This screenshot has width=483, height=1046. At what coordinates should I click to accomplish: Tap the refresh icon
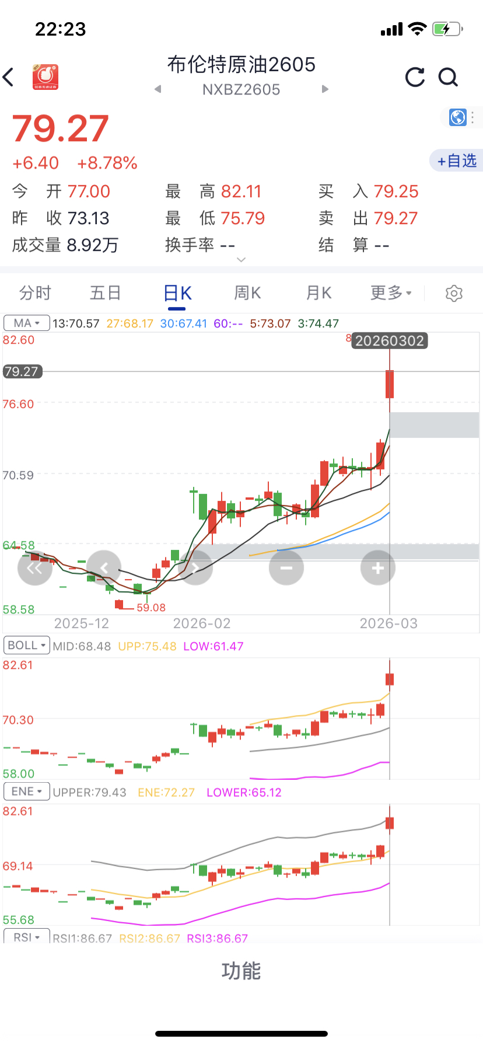click(x=415, y=77)
